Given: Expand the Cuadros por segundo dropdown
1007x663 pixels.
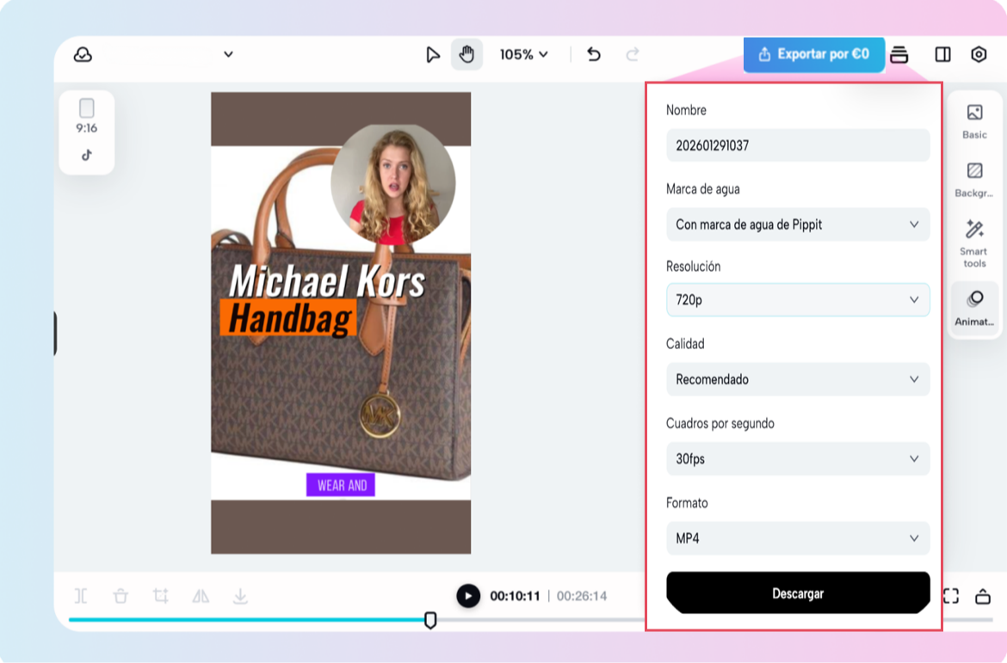Looking at the screenshot, I should [x=798, y=459].
